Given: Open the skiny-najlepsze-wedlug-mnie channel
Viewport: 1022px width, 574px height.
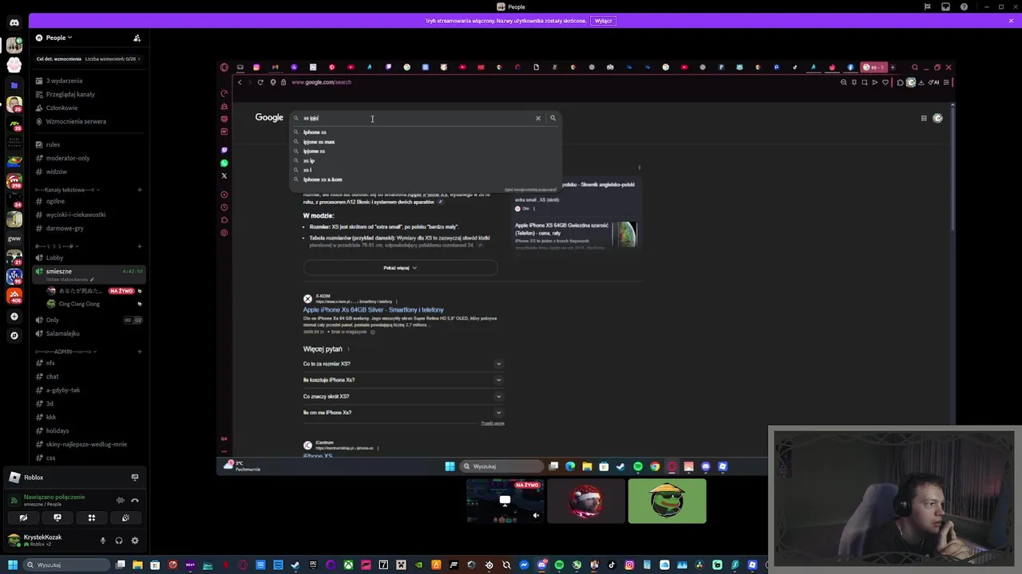Looking at the screenshot, I should (86, 444).
